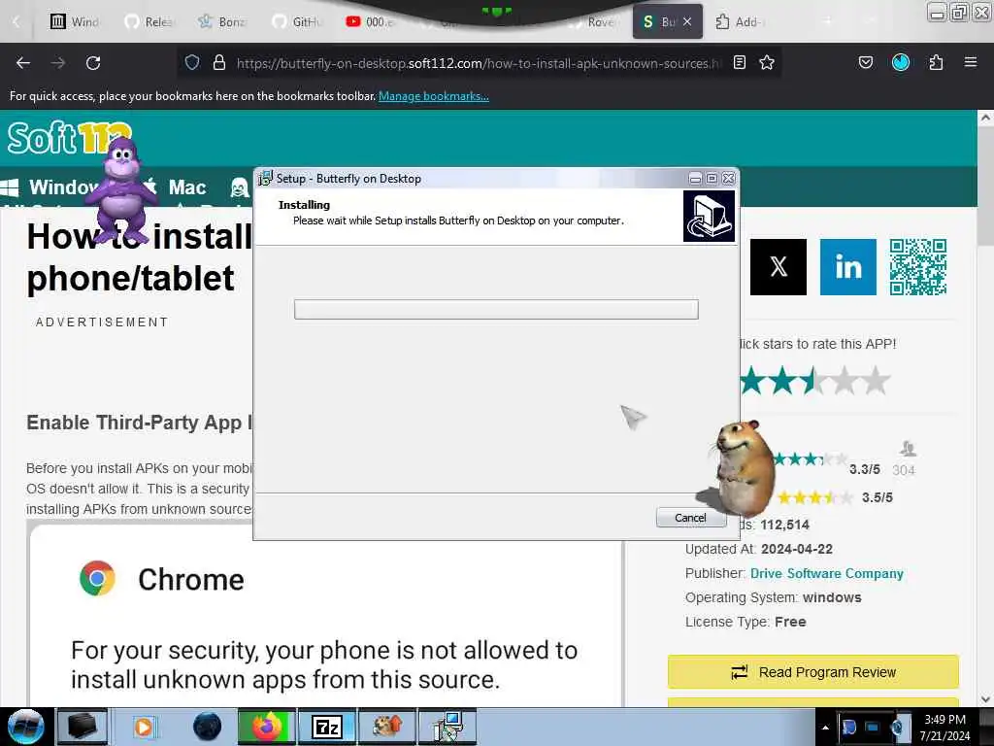Open the Pocket save icon
Viewport: 994px width, 746px height.
point(866,63)
